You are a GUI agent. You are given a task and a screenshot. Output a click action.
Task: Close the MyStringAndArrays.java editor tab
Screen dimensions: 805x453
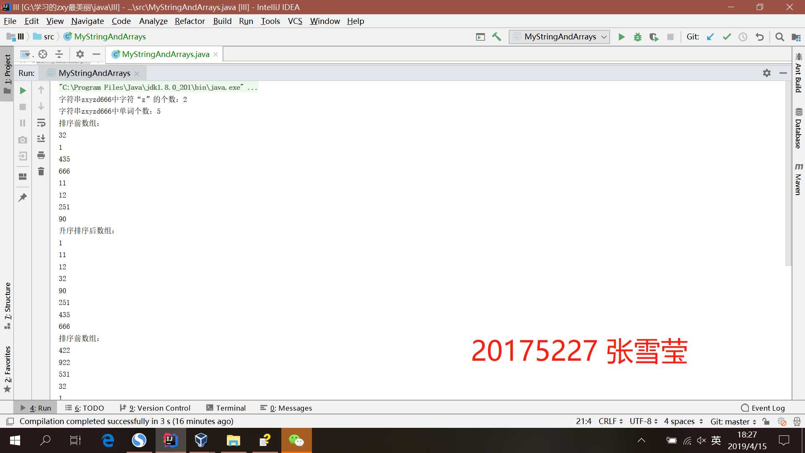[216, 55]
